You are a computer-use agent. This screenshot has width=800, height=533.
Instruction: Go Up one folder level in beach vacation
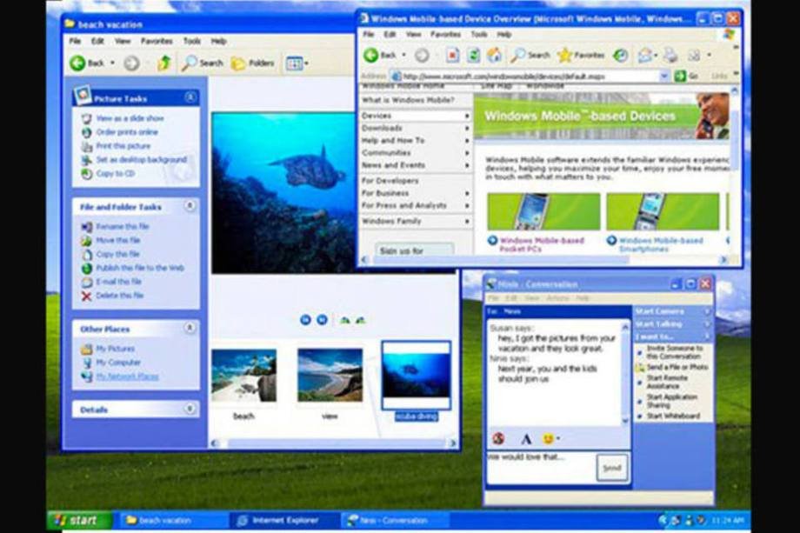click(x=163, y=63)
